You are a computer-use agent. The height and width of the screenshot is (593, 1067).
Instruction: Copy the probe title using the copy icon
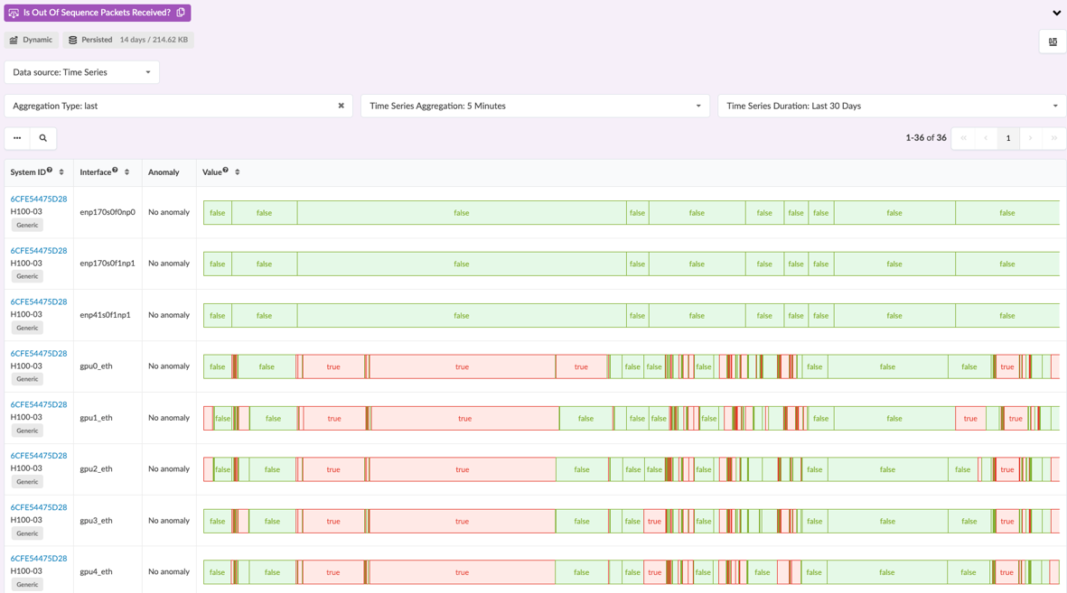coord(181,13)
